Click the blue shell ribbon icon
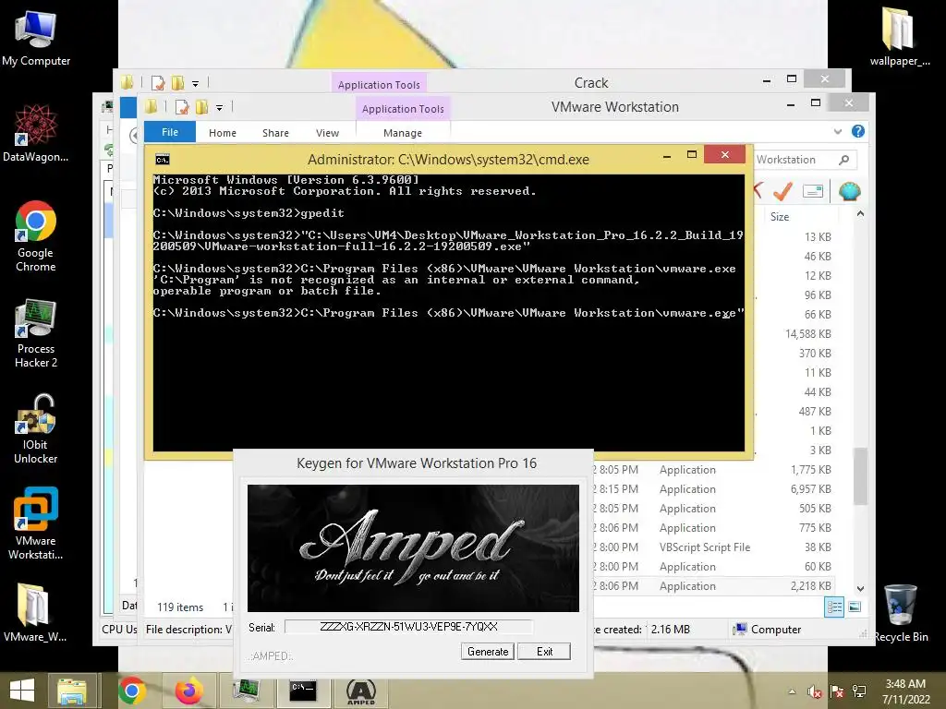Screen dimensions: 946x709 pos(850,191)
